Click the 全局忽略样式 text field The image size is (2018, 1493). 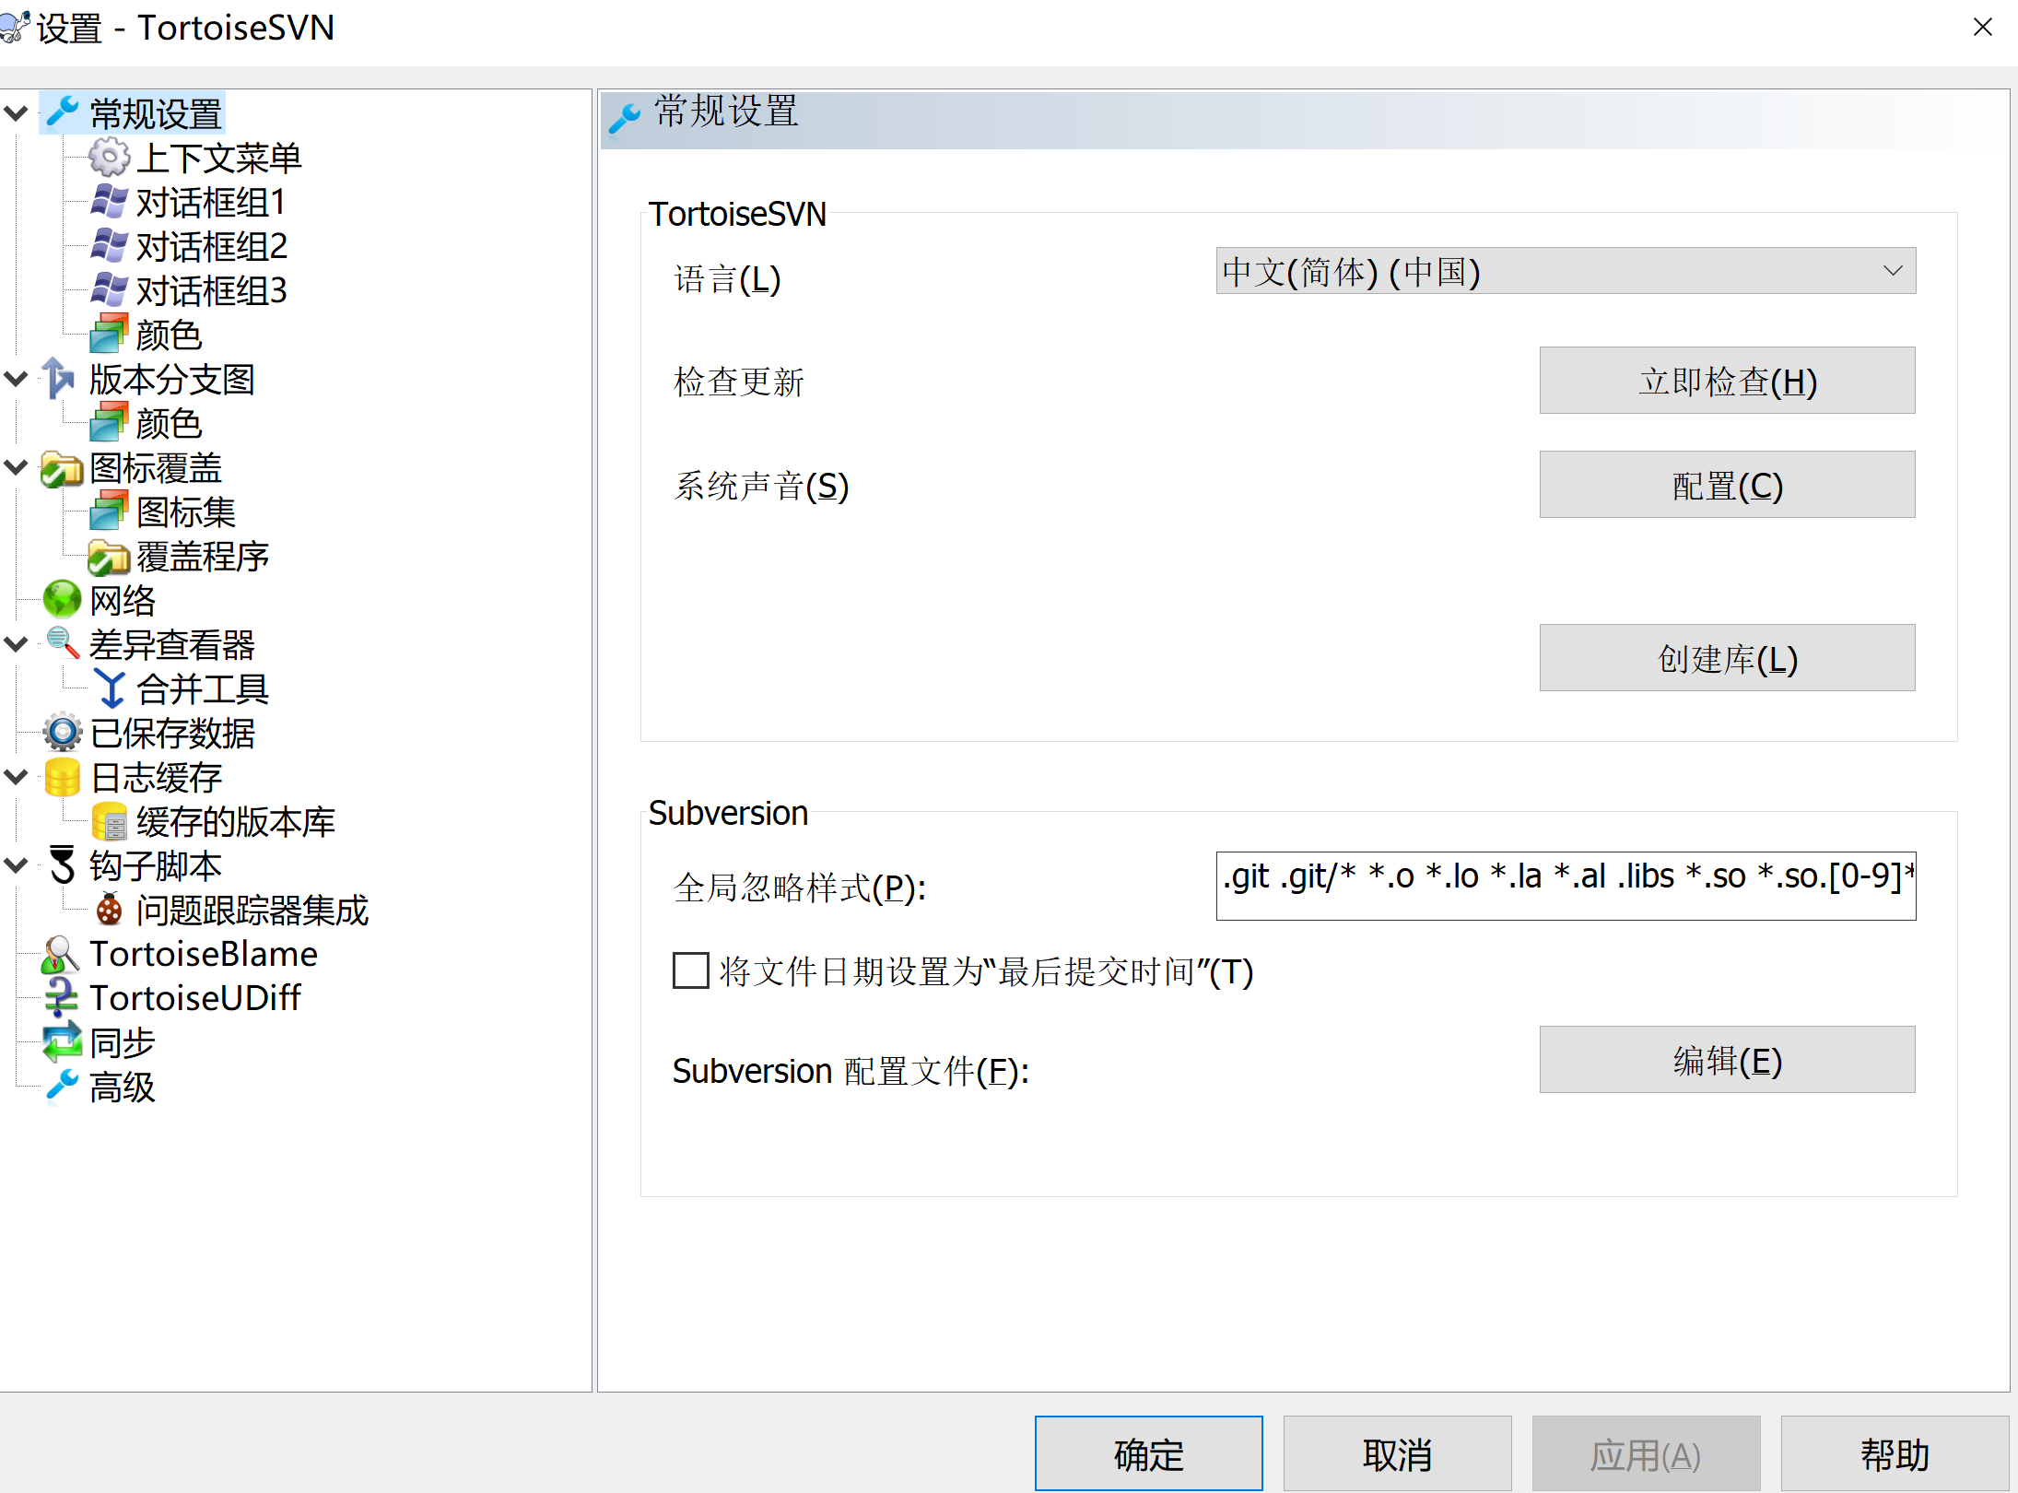pyautogui.click(x=1565, y=885)
